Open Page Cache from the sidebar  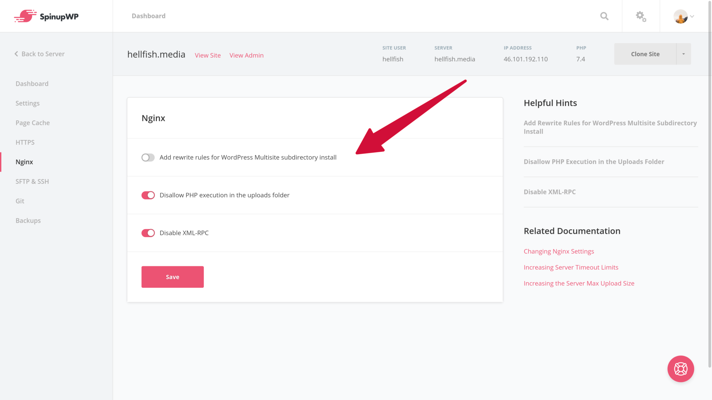32,123
